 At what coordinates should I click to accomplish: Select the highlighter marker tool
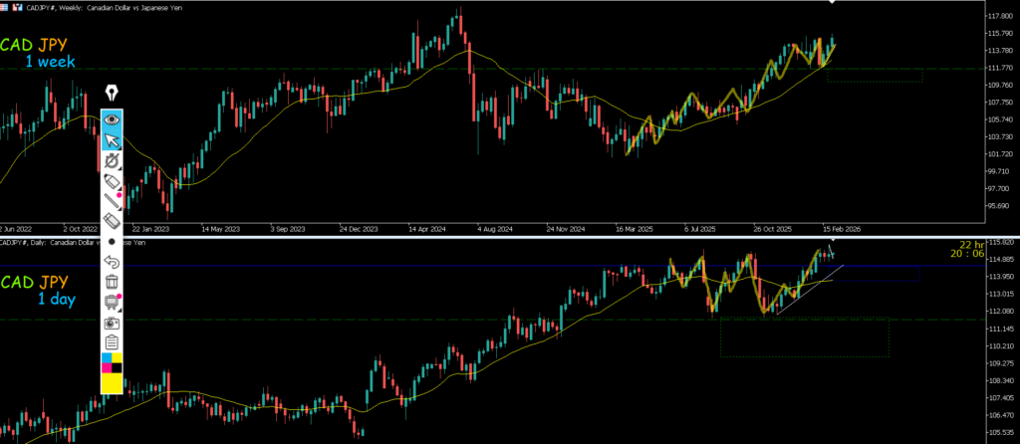[112, 181]
